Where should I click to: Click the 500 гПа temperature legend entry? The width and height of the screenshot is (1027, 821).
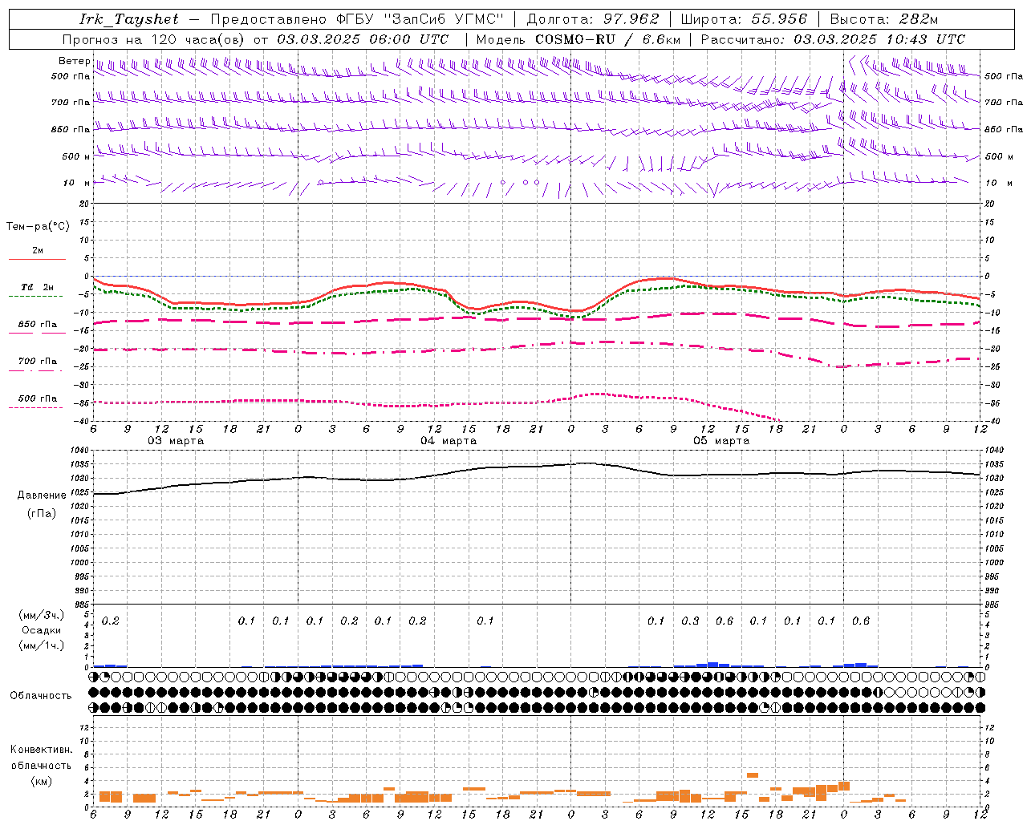point(38,398)
